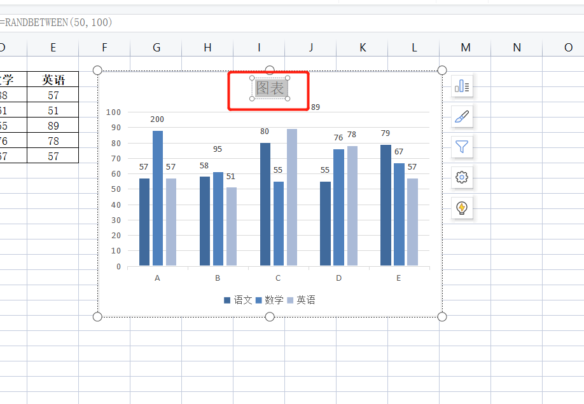The height and width of the screenshot is (404, 584).
Task: Select column header L
Action: coord(414,48)
